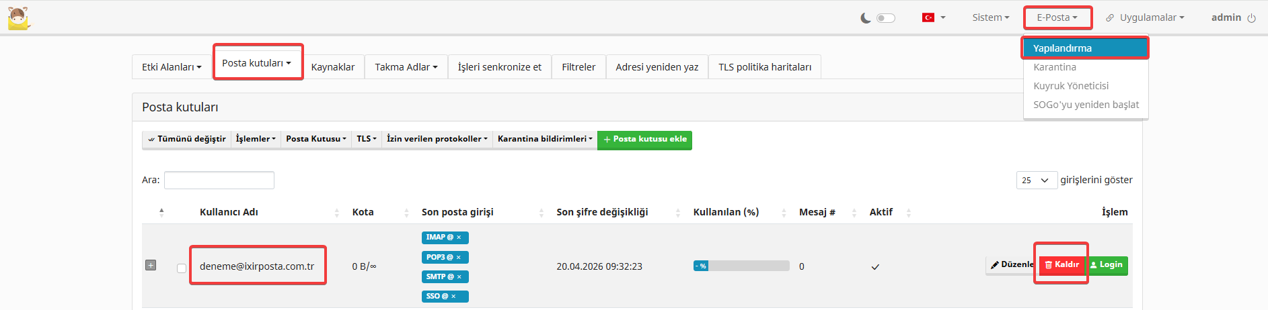Open the İzin verilen protokoller dropdown
Viewport: 1268px width, 310px height.
pos(437,139)
